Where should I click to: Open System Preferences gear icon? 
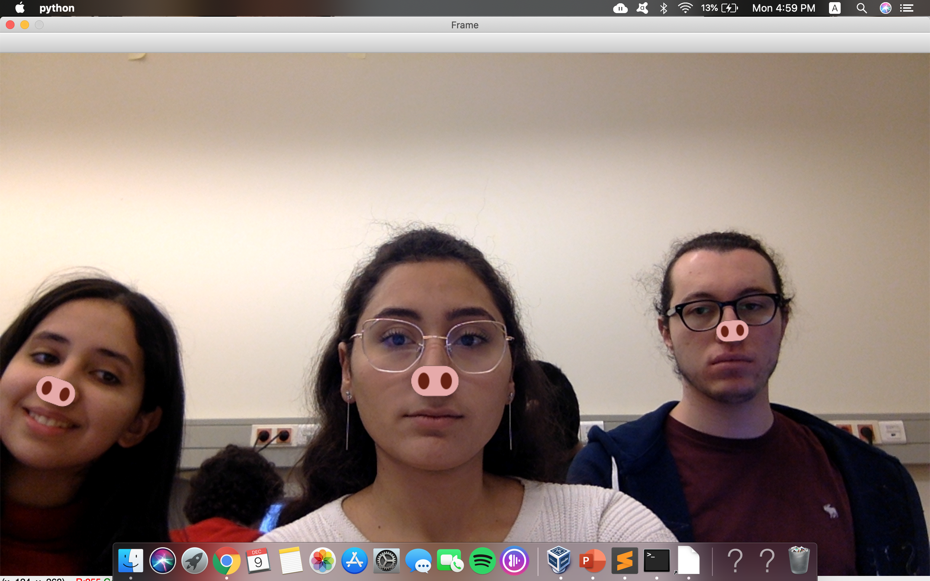point(386,561)
